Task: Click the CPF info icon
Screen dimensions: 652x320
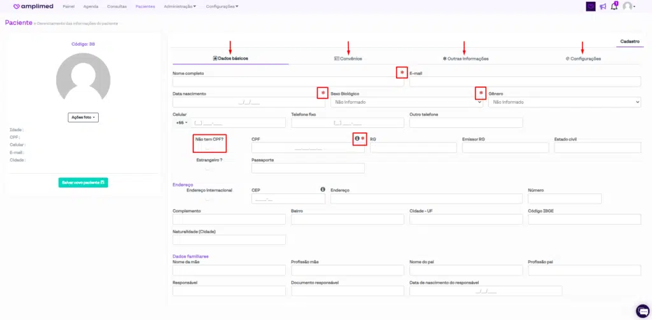Action: [357, 139]
